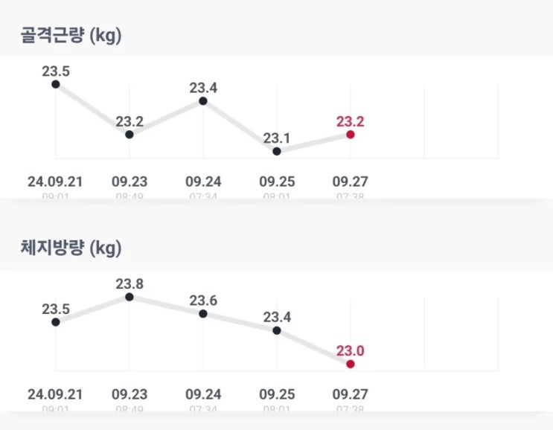Click the 09.27 date label under 골격근량 chart
This screenshot has width=553, height=430.
[x=351, y=181]
